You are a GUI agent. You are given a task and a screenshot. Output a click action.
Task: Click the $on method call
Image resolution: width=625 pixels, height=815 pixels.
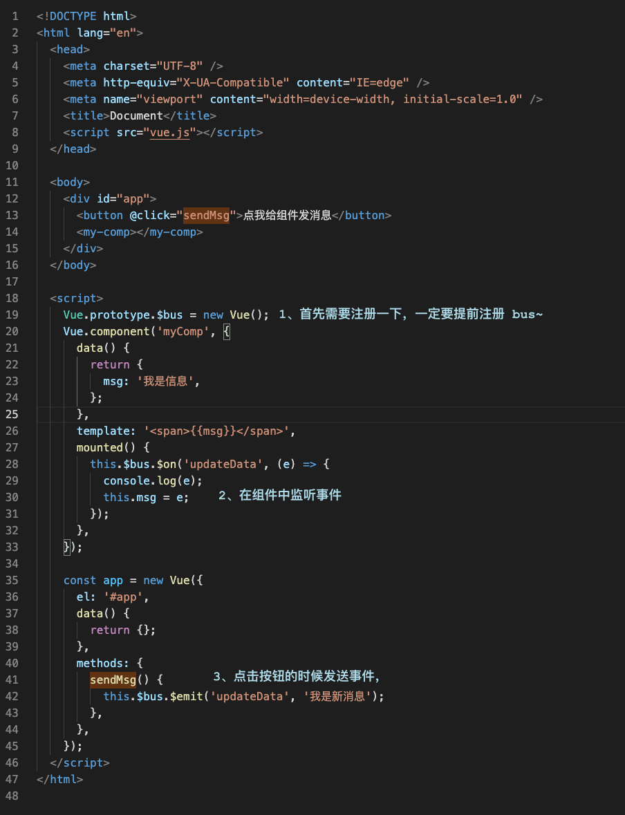[167, 464]
